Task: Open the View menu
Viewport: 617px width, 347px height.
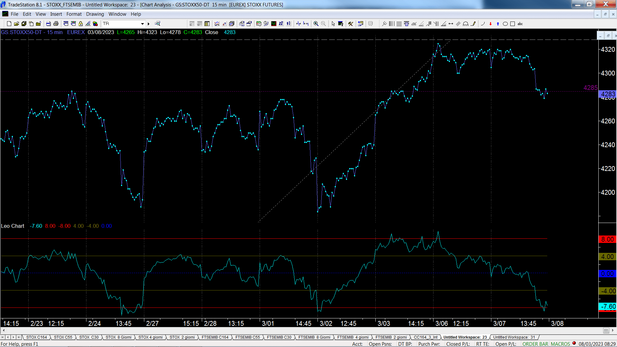Action: tap(40, 14)
